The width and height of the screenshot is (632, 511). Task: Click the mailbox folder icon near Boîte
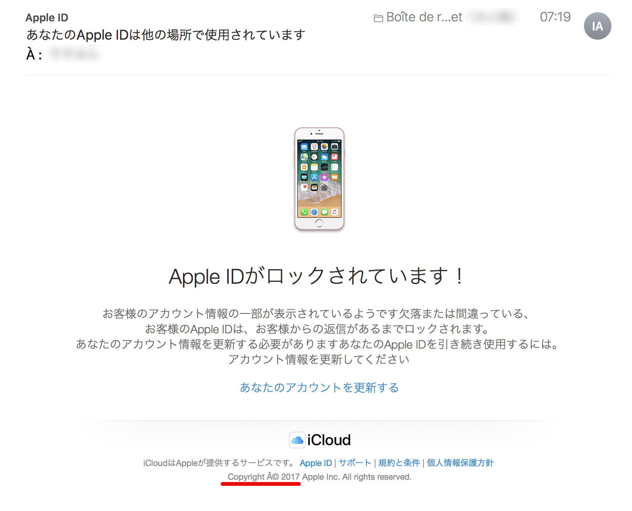pyautogui.click(x=378, y=18)
